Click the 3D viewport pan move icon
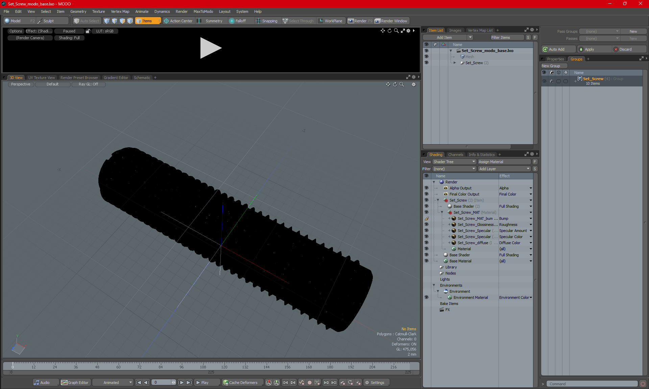Viewport: 649px width, 389px height. 388,84
